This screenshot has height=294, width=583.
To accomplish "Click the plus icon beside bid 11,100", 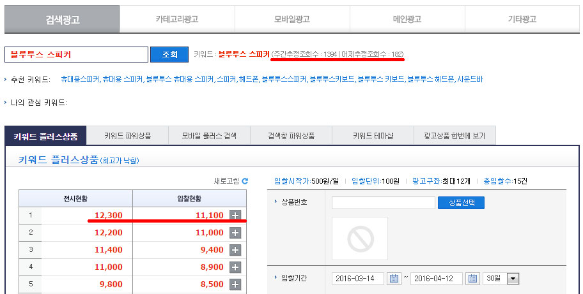I will (235, 215).
